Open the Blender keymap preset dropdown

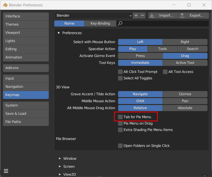coord(93,15)
